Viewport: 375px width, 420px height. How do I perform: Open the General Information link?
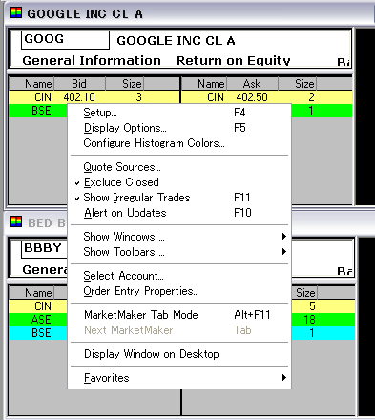tap(92, 60)
